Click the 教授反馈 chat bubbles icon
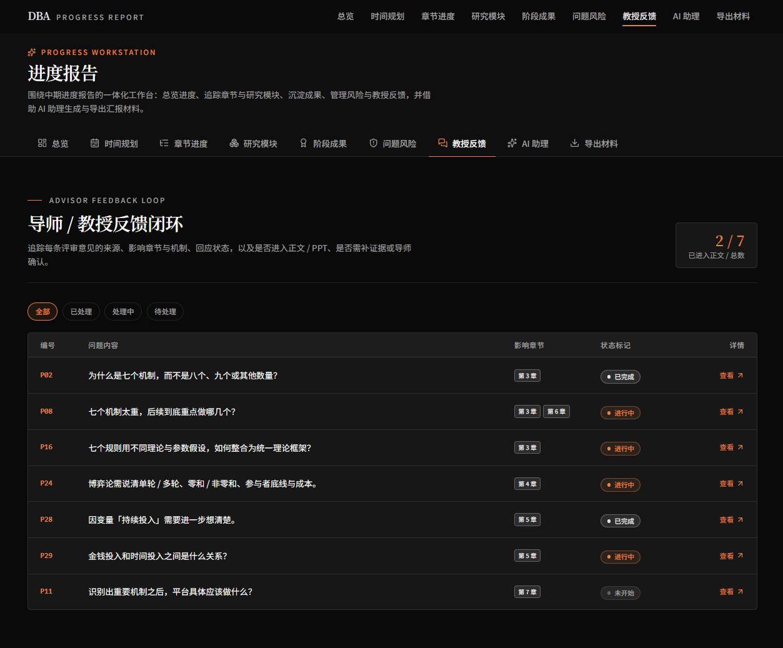Screen dimensions: 783x648 [x=443, y=143]
